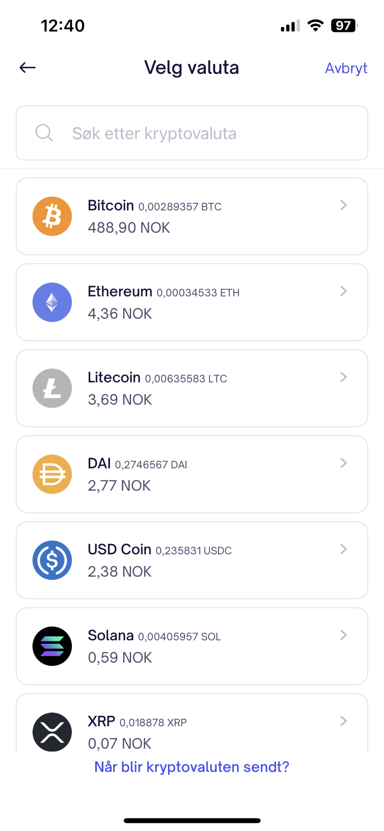Tap the Litecoin coin icon

click(x=52, y=388)
